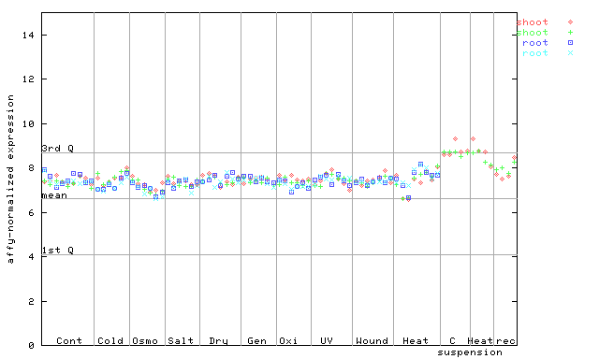The height and width of the screenshot is (359, 599).
Task: Click the 3rd Q quartile line label
Action: (57, 148)
